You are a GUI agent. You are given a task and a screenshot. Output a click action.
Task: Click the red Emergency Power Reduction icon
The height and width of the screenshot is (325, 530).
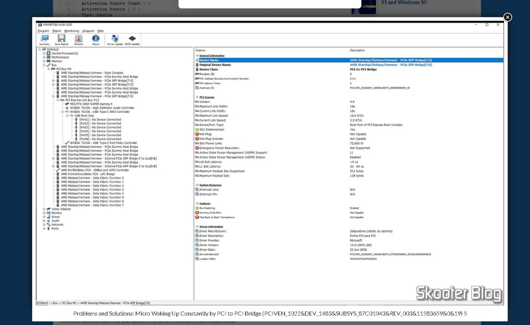tap(197, 148)
